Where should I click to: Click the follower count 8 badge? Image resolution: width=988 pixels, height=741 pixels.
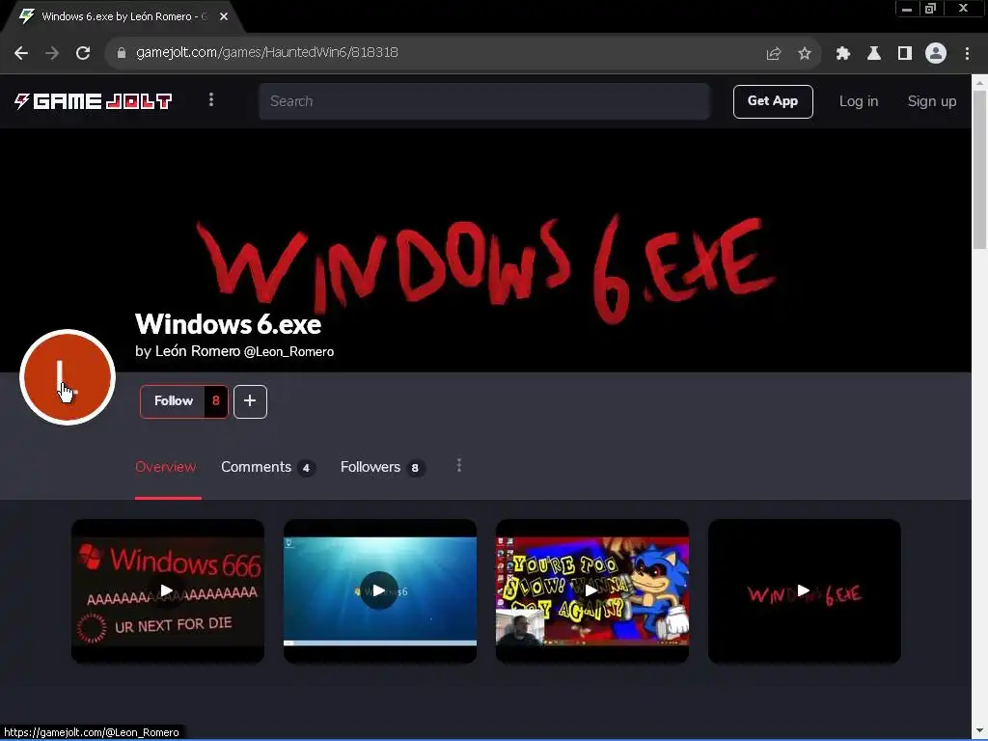click(x=215, y=401)
